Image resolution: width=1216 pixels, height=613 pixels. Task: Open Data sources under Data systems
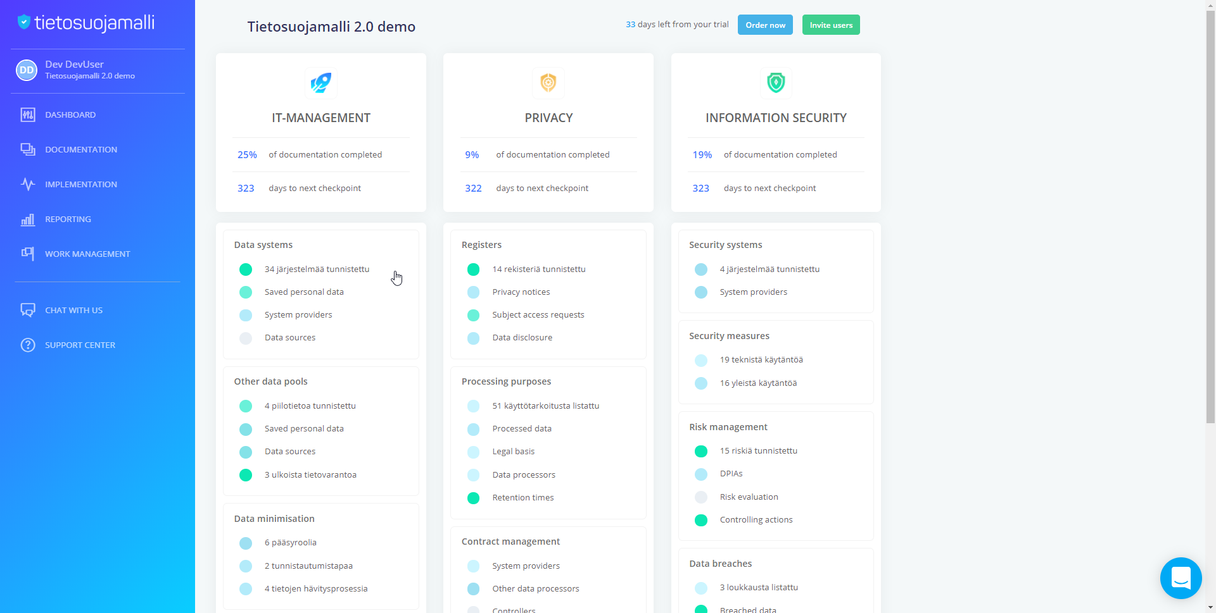pyautogui.click(x=290, y=337)
